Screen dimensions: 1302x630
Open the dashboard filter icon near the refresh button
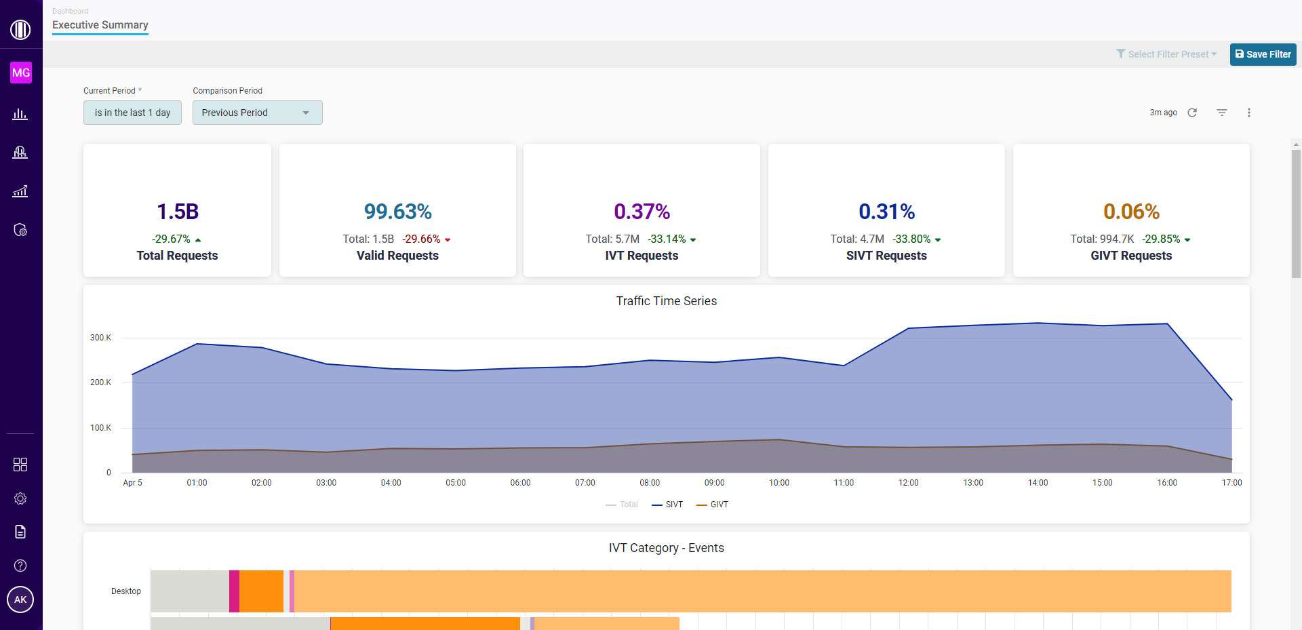[x=1221, y=113]
